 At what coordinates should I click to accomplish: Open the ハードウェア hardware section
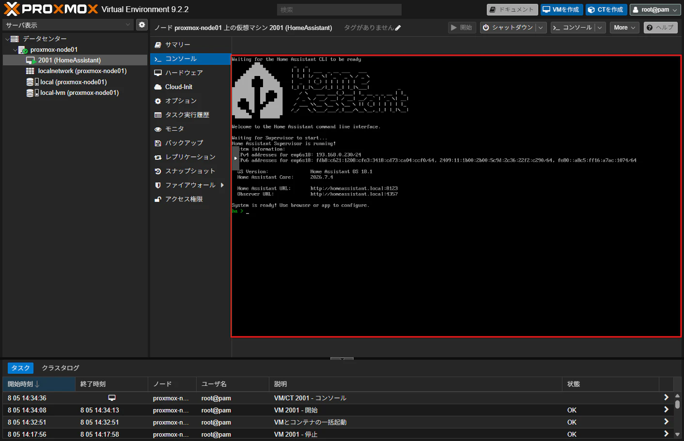190,73
